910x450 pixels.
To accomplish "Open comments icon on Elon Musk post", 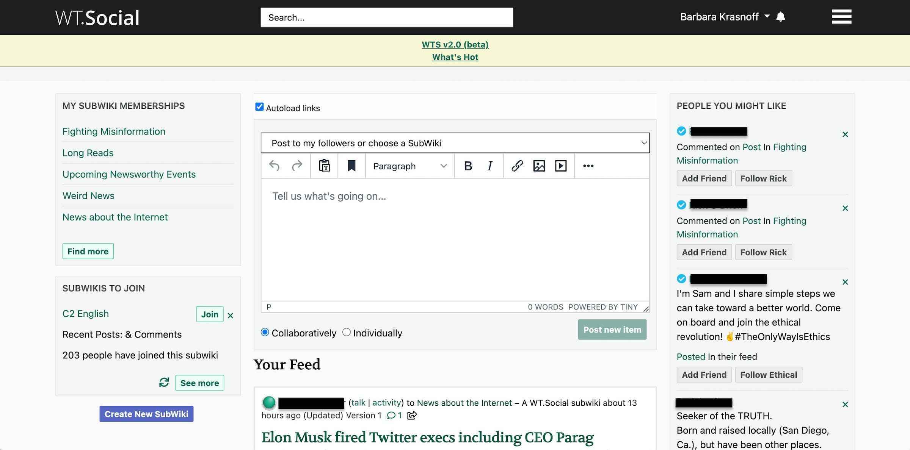I will pyautogui.click(x=391, y=416).
